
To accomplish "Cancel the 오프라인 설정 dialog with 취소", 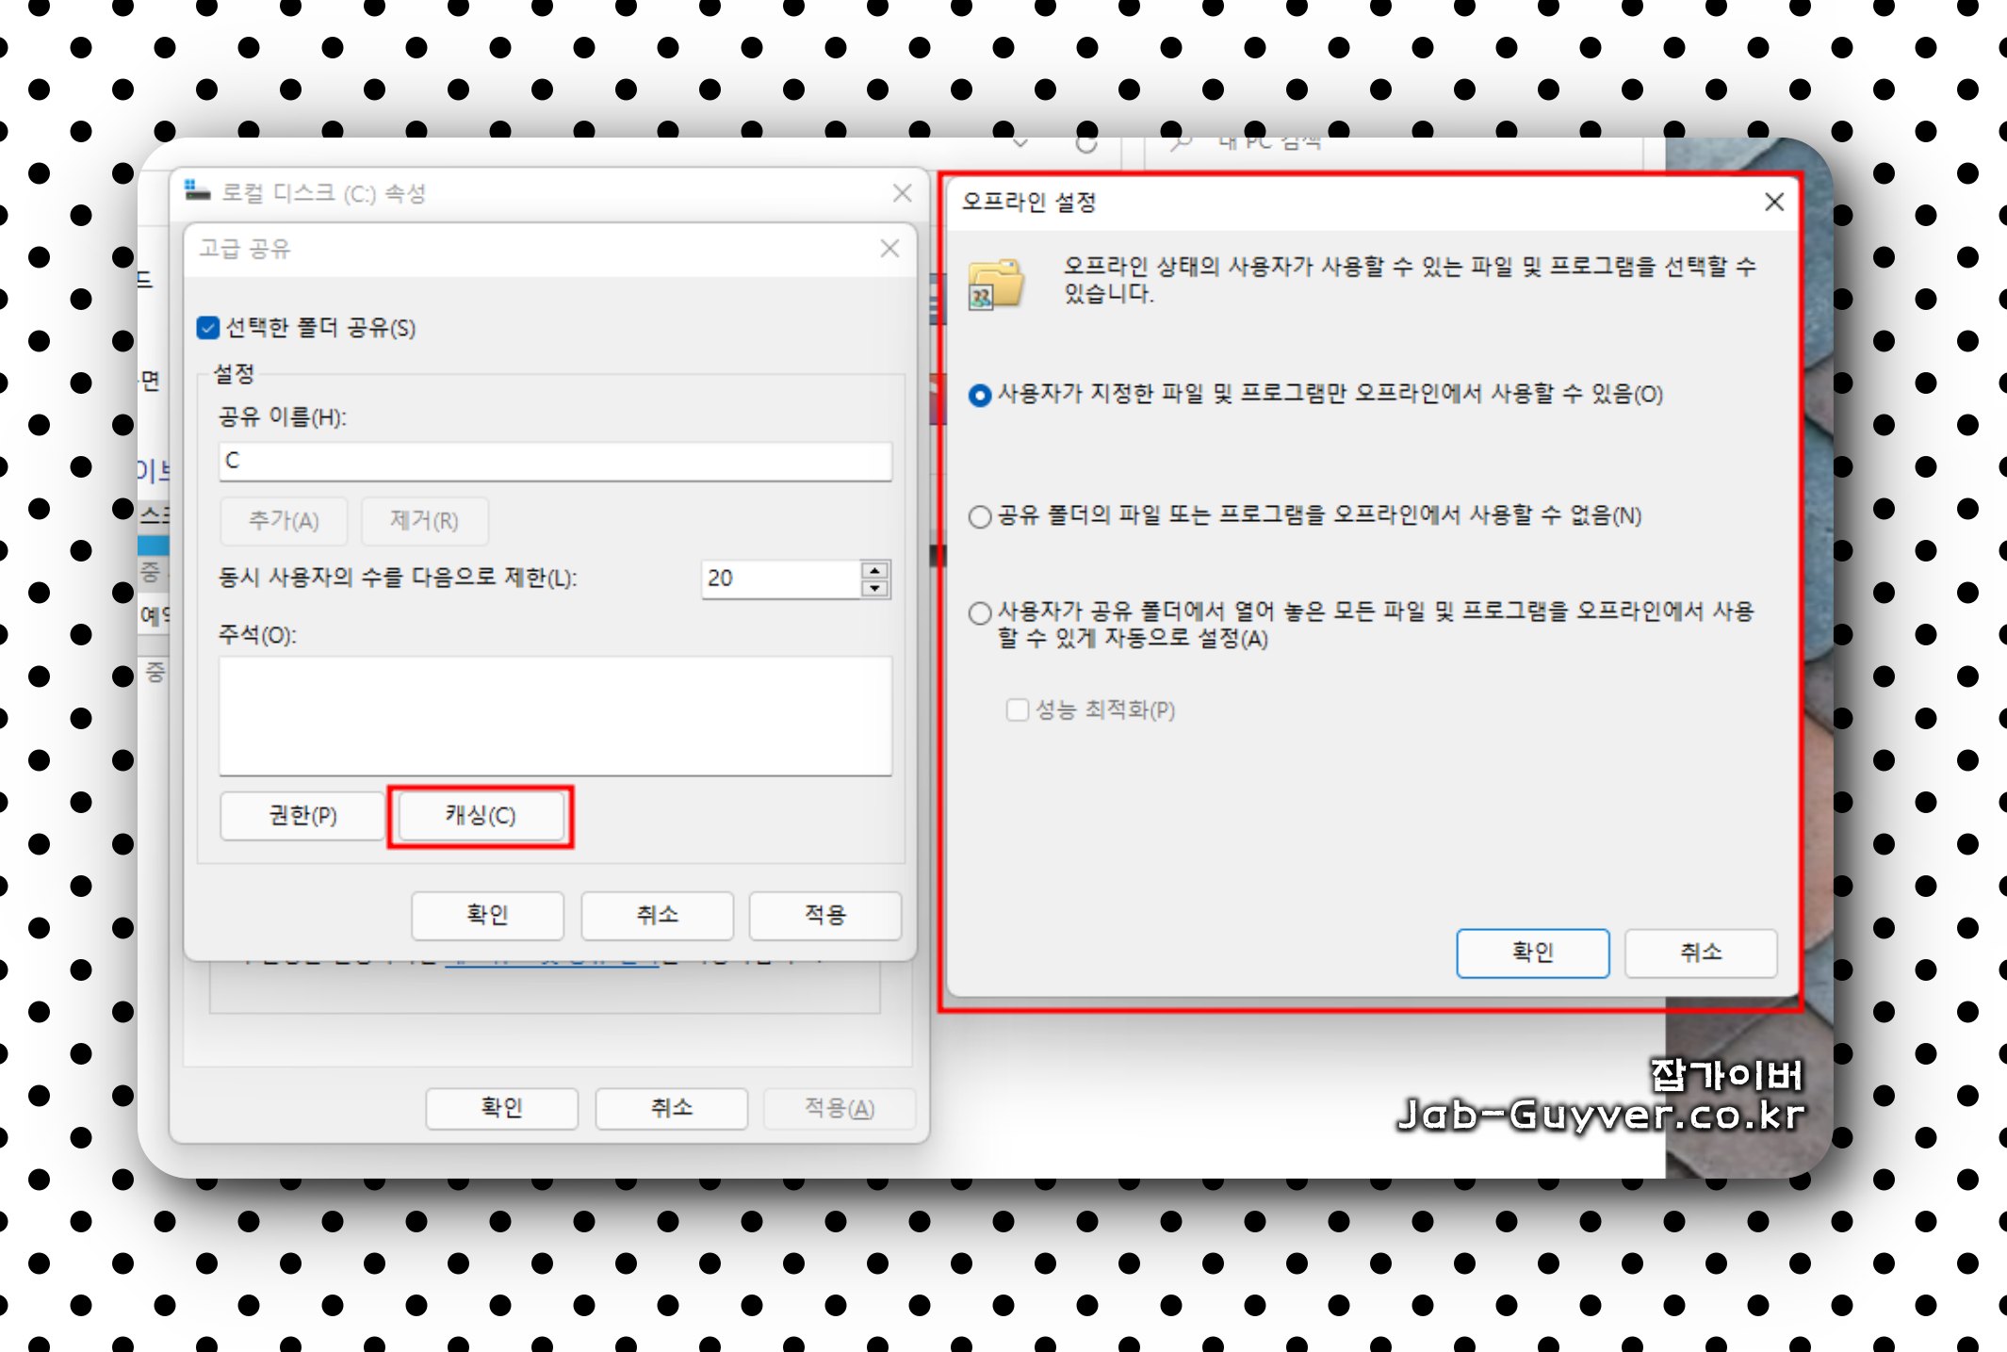I will tap(1700, 953).
